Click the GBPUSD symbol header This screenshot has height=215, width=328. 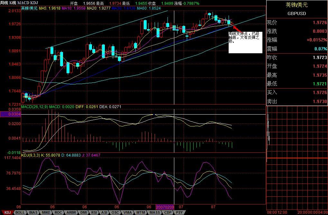point(296,14)
